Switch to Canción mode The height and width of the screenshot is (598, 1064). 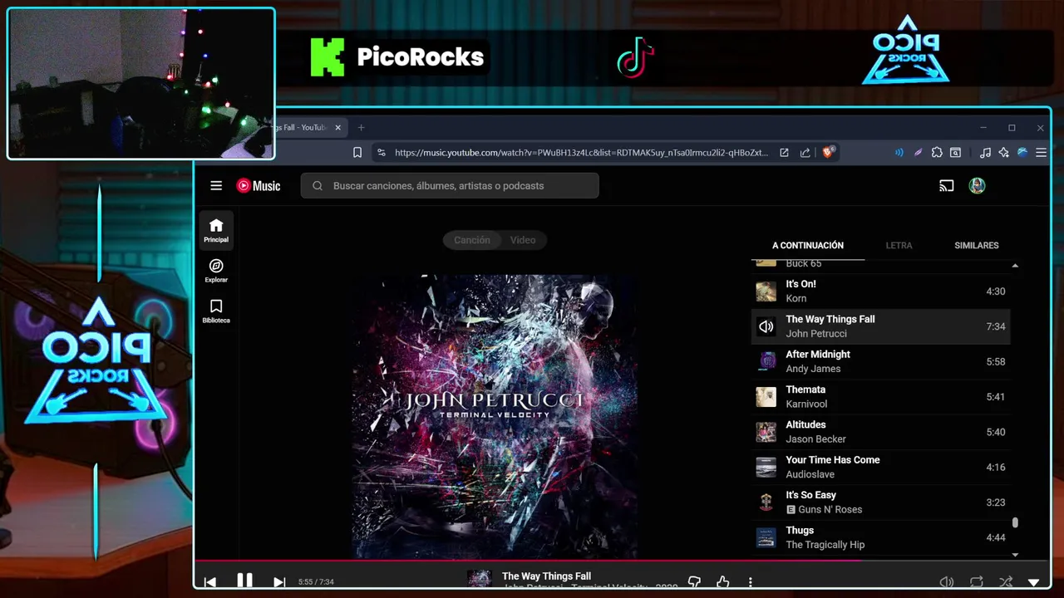(x=471, y=240)
